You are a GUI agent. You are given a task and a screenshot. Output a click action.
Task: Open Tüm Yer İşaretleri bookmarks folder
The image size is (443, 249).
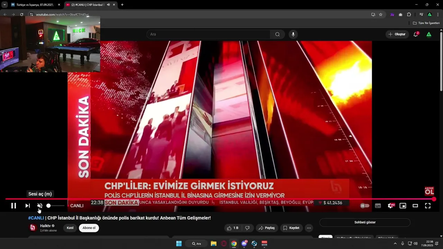tap(426, 23)
